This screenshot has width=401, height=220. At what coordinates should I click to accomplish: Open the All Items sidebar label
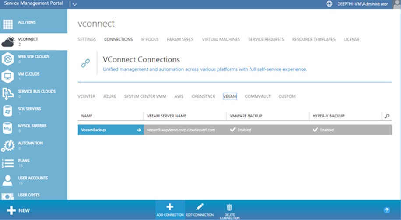27,22
